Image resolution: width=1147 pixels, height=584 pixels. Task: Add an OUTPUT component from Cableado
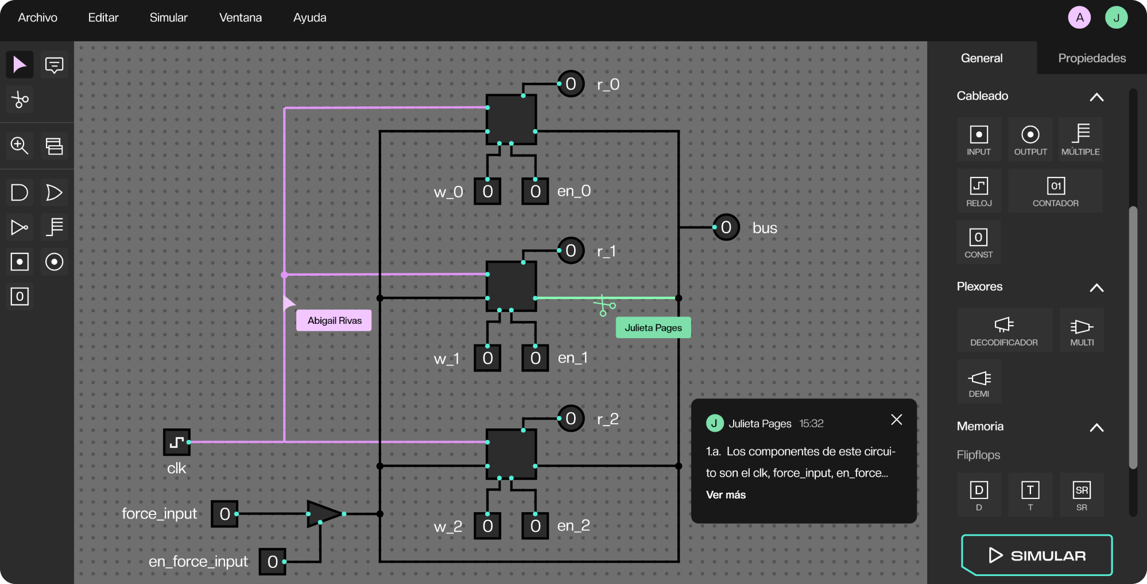point(1030,140)
